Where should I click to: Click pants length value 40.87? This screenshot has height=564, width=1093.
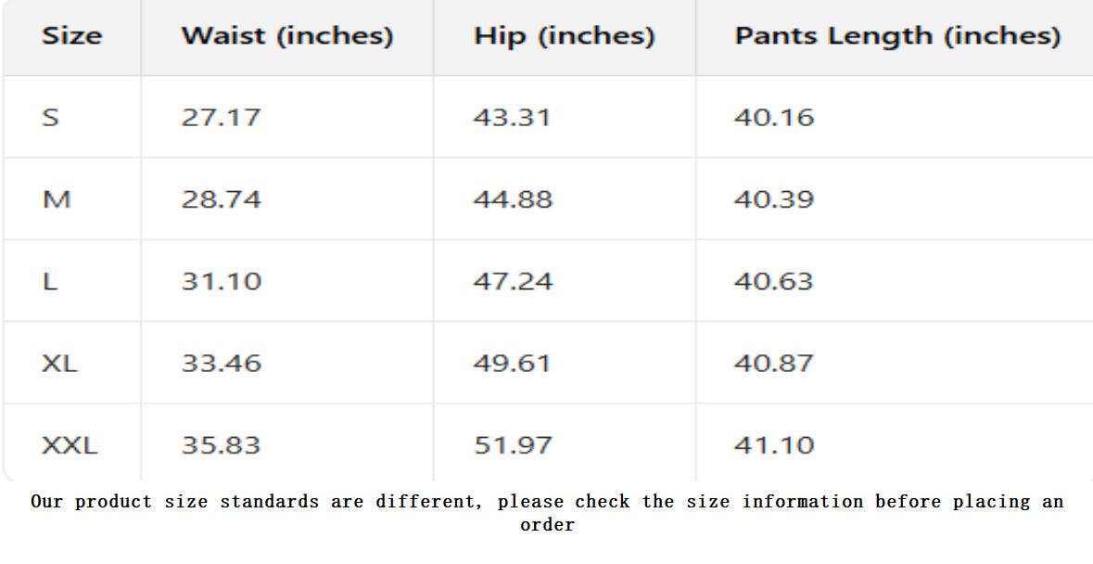pyautogui.click(x=773, y=363)
